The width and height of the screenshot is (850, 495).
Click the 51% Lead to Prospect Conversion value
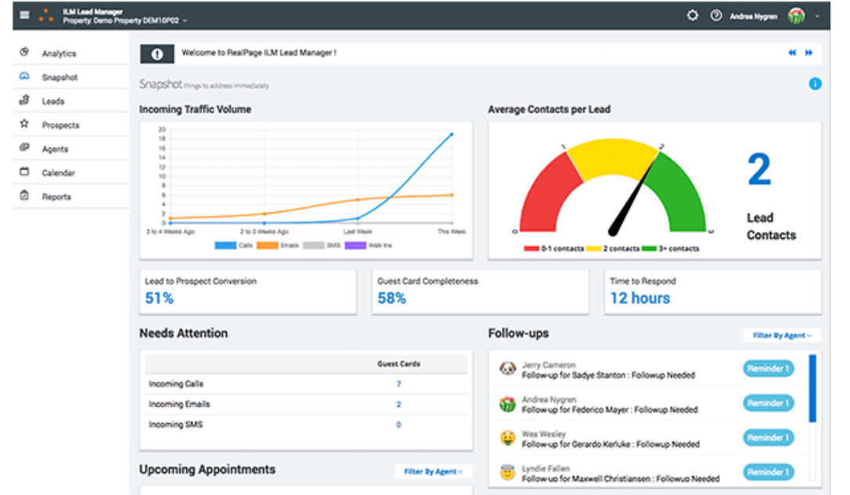160,298
